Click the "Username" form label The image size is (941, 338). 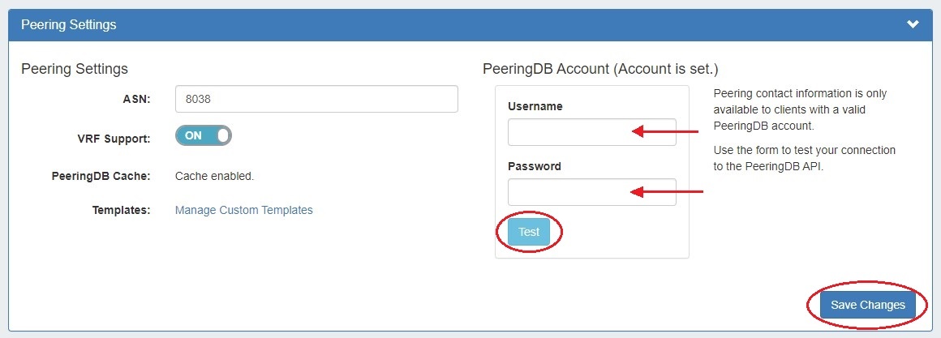click(x=535, y=106)
